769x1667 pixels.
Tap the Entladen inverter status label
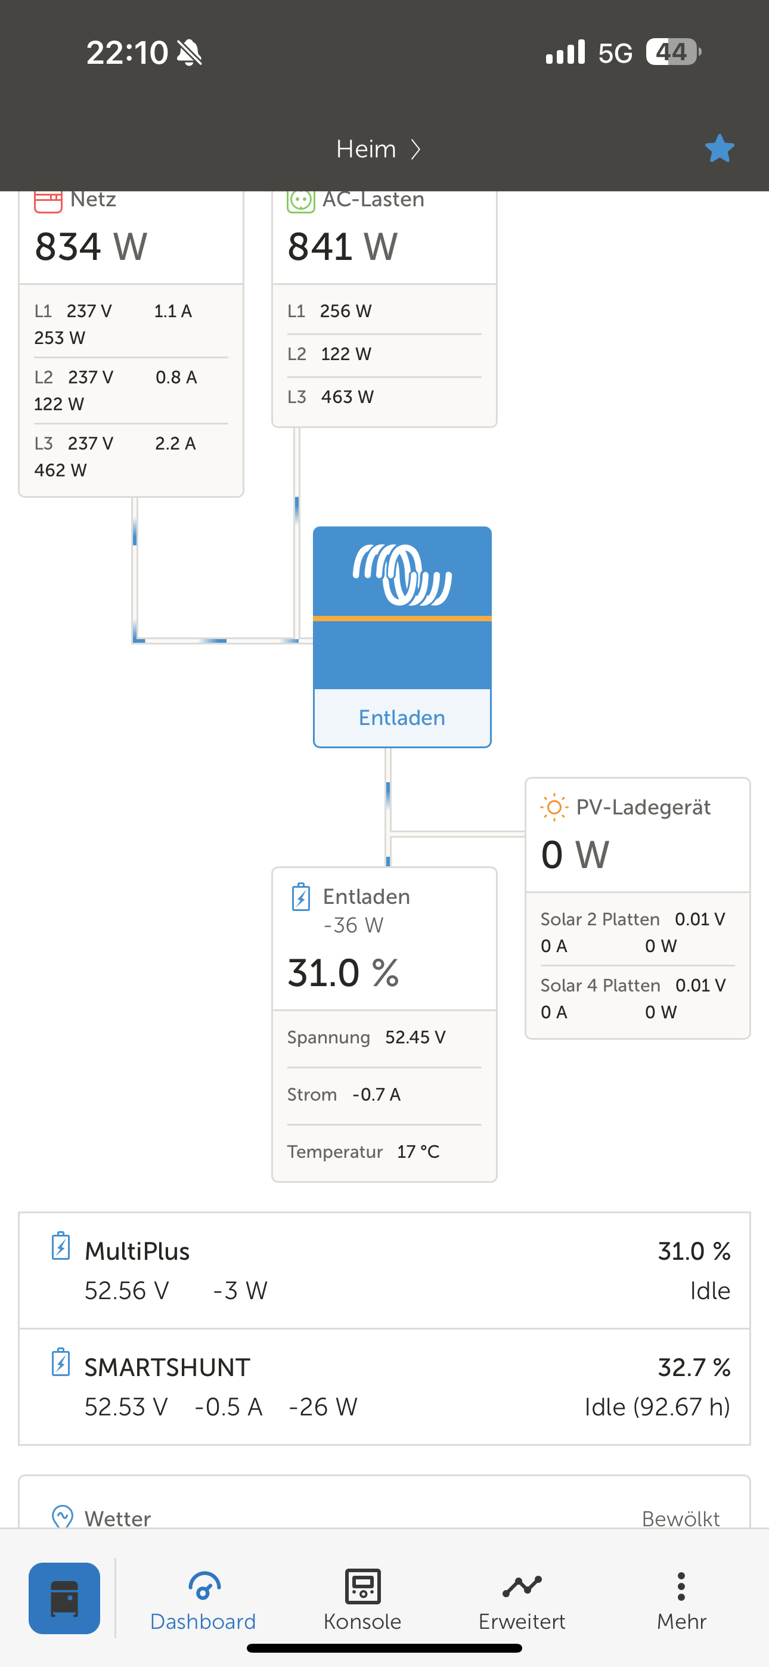point(402,718)
